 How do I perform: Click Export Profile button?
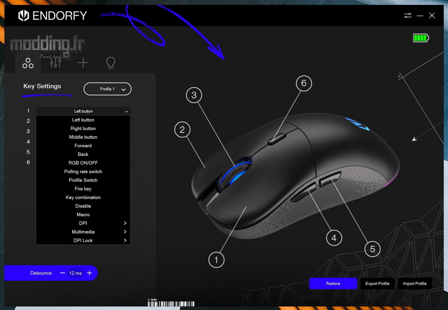pyautogui.click(x=377, y=283)
